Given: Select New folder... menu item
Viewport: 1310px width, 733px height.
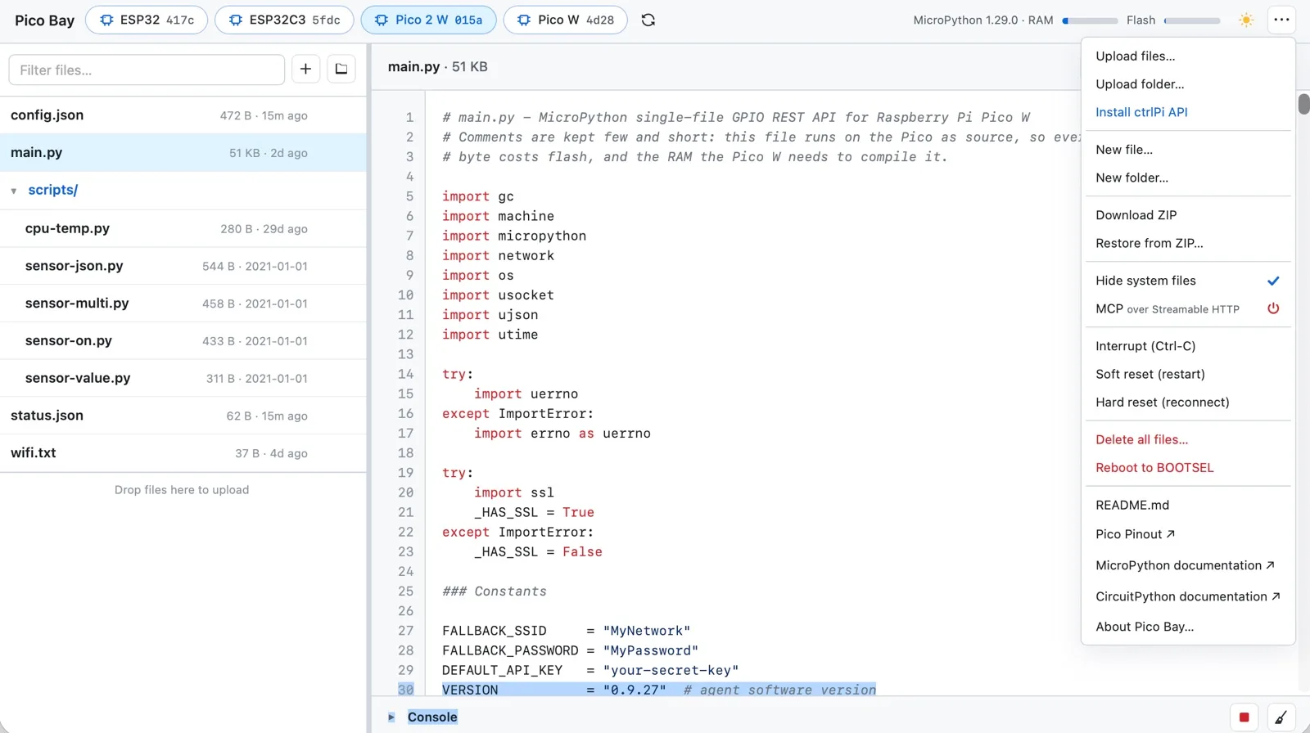Looking at the screenshot, I should [1188, 178].
